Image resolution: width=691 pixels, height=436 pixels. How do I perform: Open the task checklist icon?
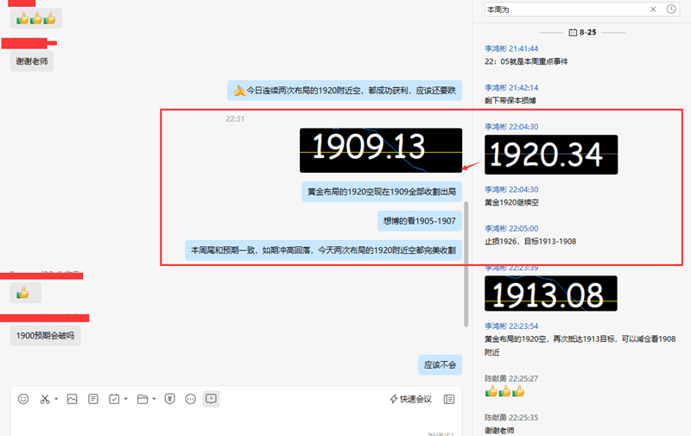pyautogui.click(x=114, y=399)
